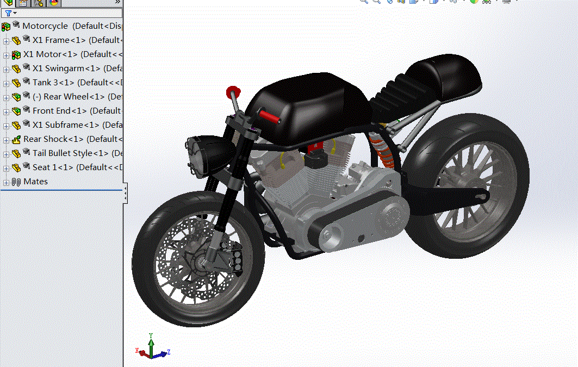Click the graduation cap icon beside X1 Swingarm
Viewport: 578px width, 367px height.
[x=26, y=67]
